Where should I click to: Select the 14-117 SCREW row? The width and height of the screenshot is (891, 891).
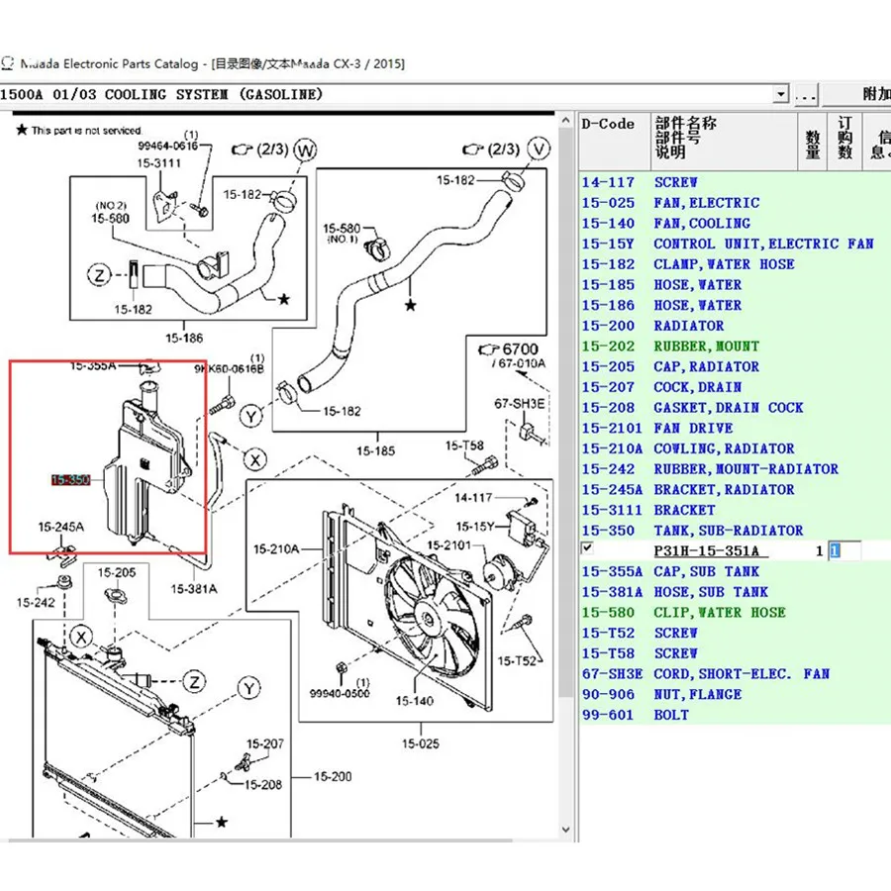pos(735,182)
